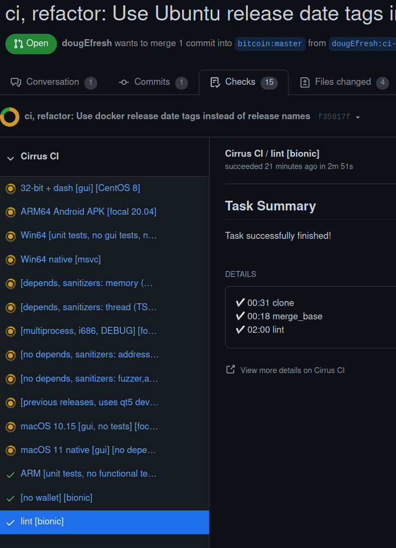Select the macOS 11 native [gui] check
Image resolution: width=396 pixels, height=548 pixels.
tap(104, 450)
